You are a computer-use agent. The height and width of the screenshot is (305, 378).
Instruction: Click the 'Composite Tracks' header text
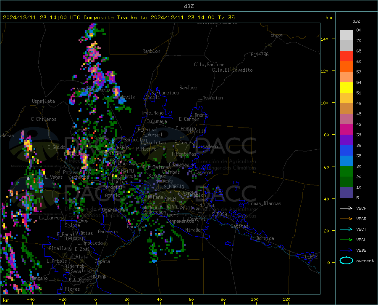click(110, 18)
